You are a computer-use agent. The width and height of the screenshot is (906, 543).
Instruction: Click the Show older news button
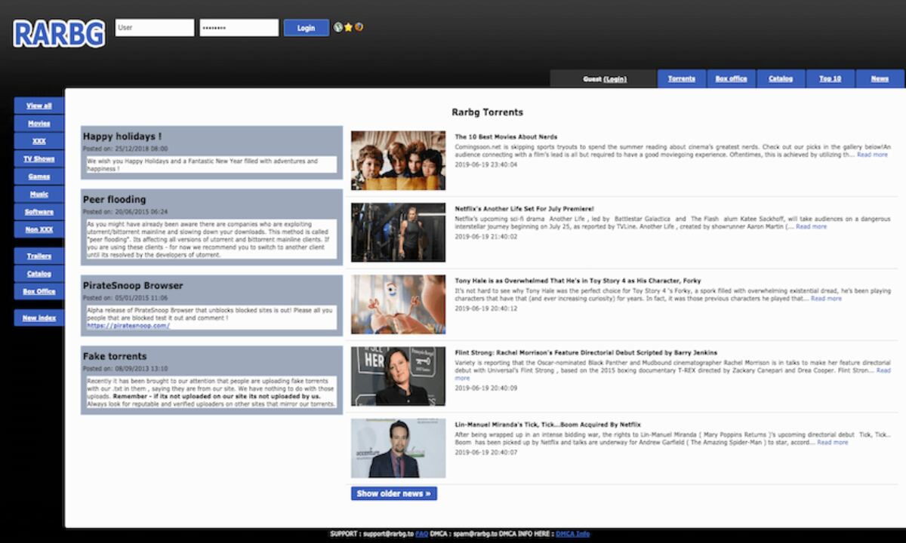[x=393, y=493]
